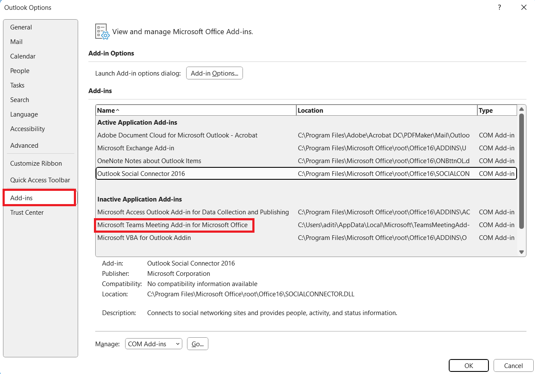
Task: Click the scroll up arrow of the add-ins list
Action: (521, 110)
